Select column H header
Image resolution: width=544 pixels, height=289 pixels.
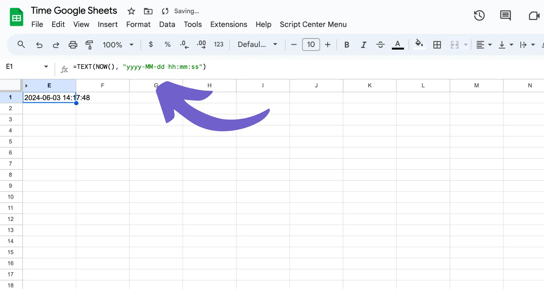point(209,85)
